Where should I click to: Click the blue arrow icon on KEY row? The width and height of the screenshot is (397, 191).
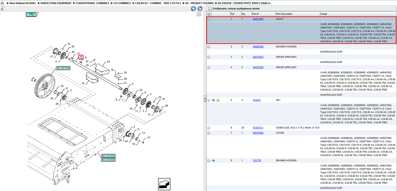pos(213,100)
